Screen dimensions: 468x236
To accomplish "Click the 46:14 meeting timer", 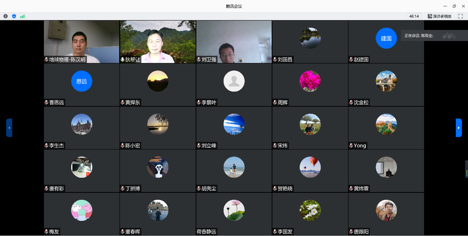I will [x=414, y=16].
